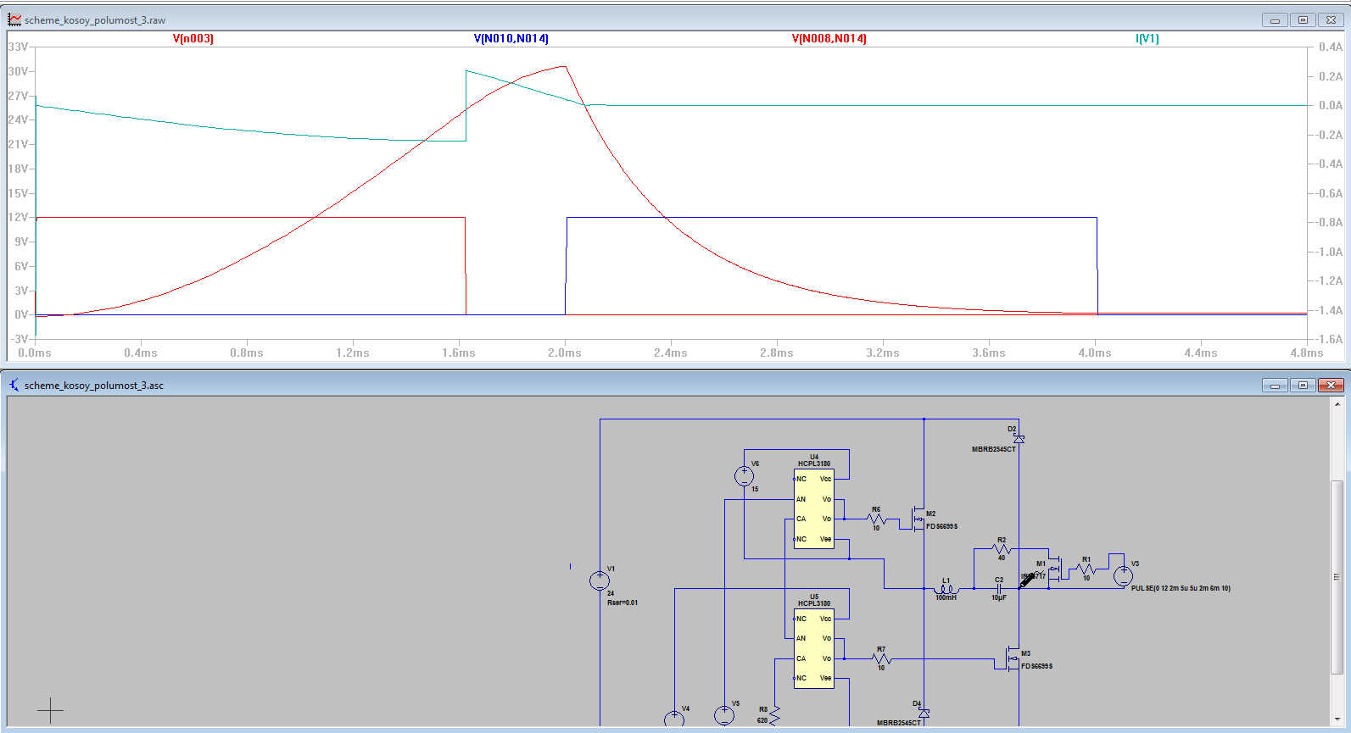Screen dimensions: 1351x733
Task: Select the U4 HCPL3180 optocoupler block
Action: (x=814, y=509)
